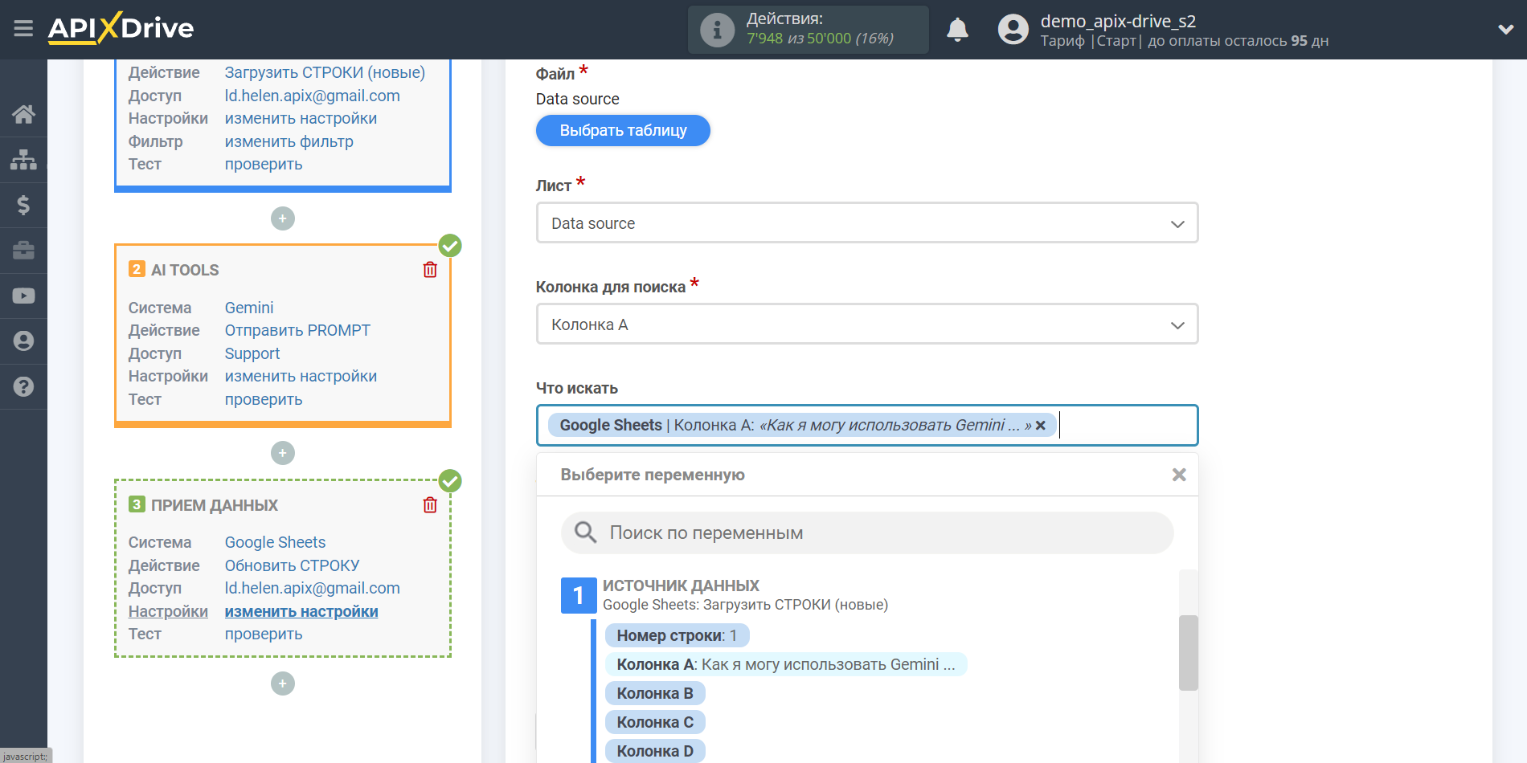Viewport: 1527px width, 763px height.
Task: Click изменить фильтр link
Action: [x=289, y=141]
